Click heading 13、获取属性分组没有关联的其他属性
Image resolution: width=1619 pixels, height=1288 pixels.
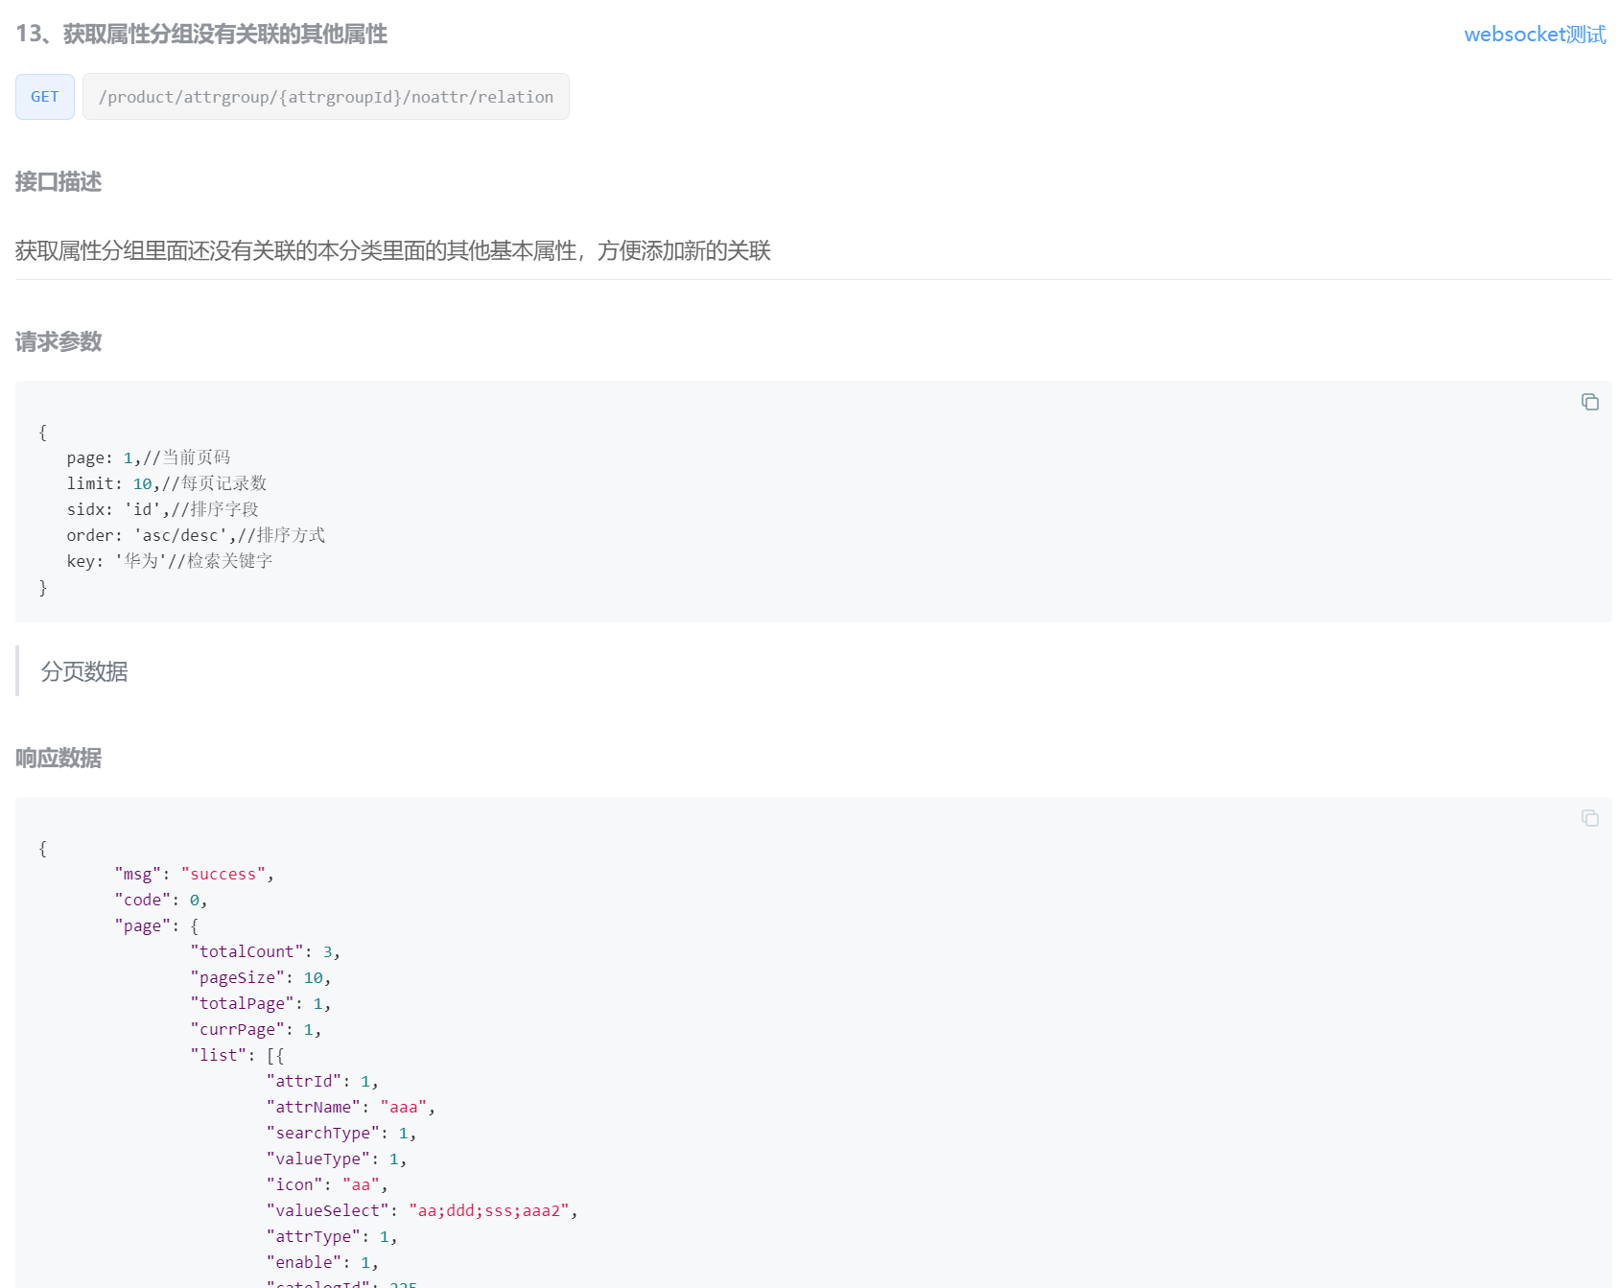pyautogui.click(x=201, y=35)
